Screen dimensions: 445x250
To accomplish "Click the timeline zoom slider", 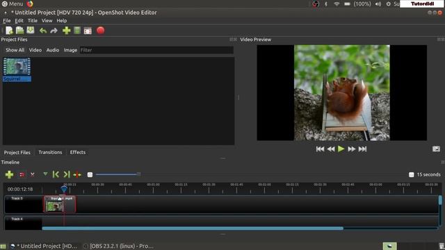I will tap(118, 174).
